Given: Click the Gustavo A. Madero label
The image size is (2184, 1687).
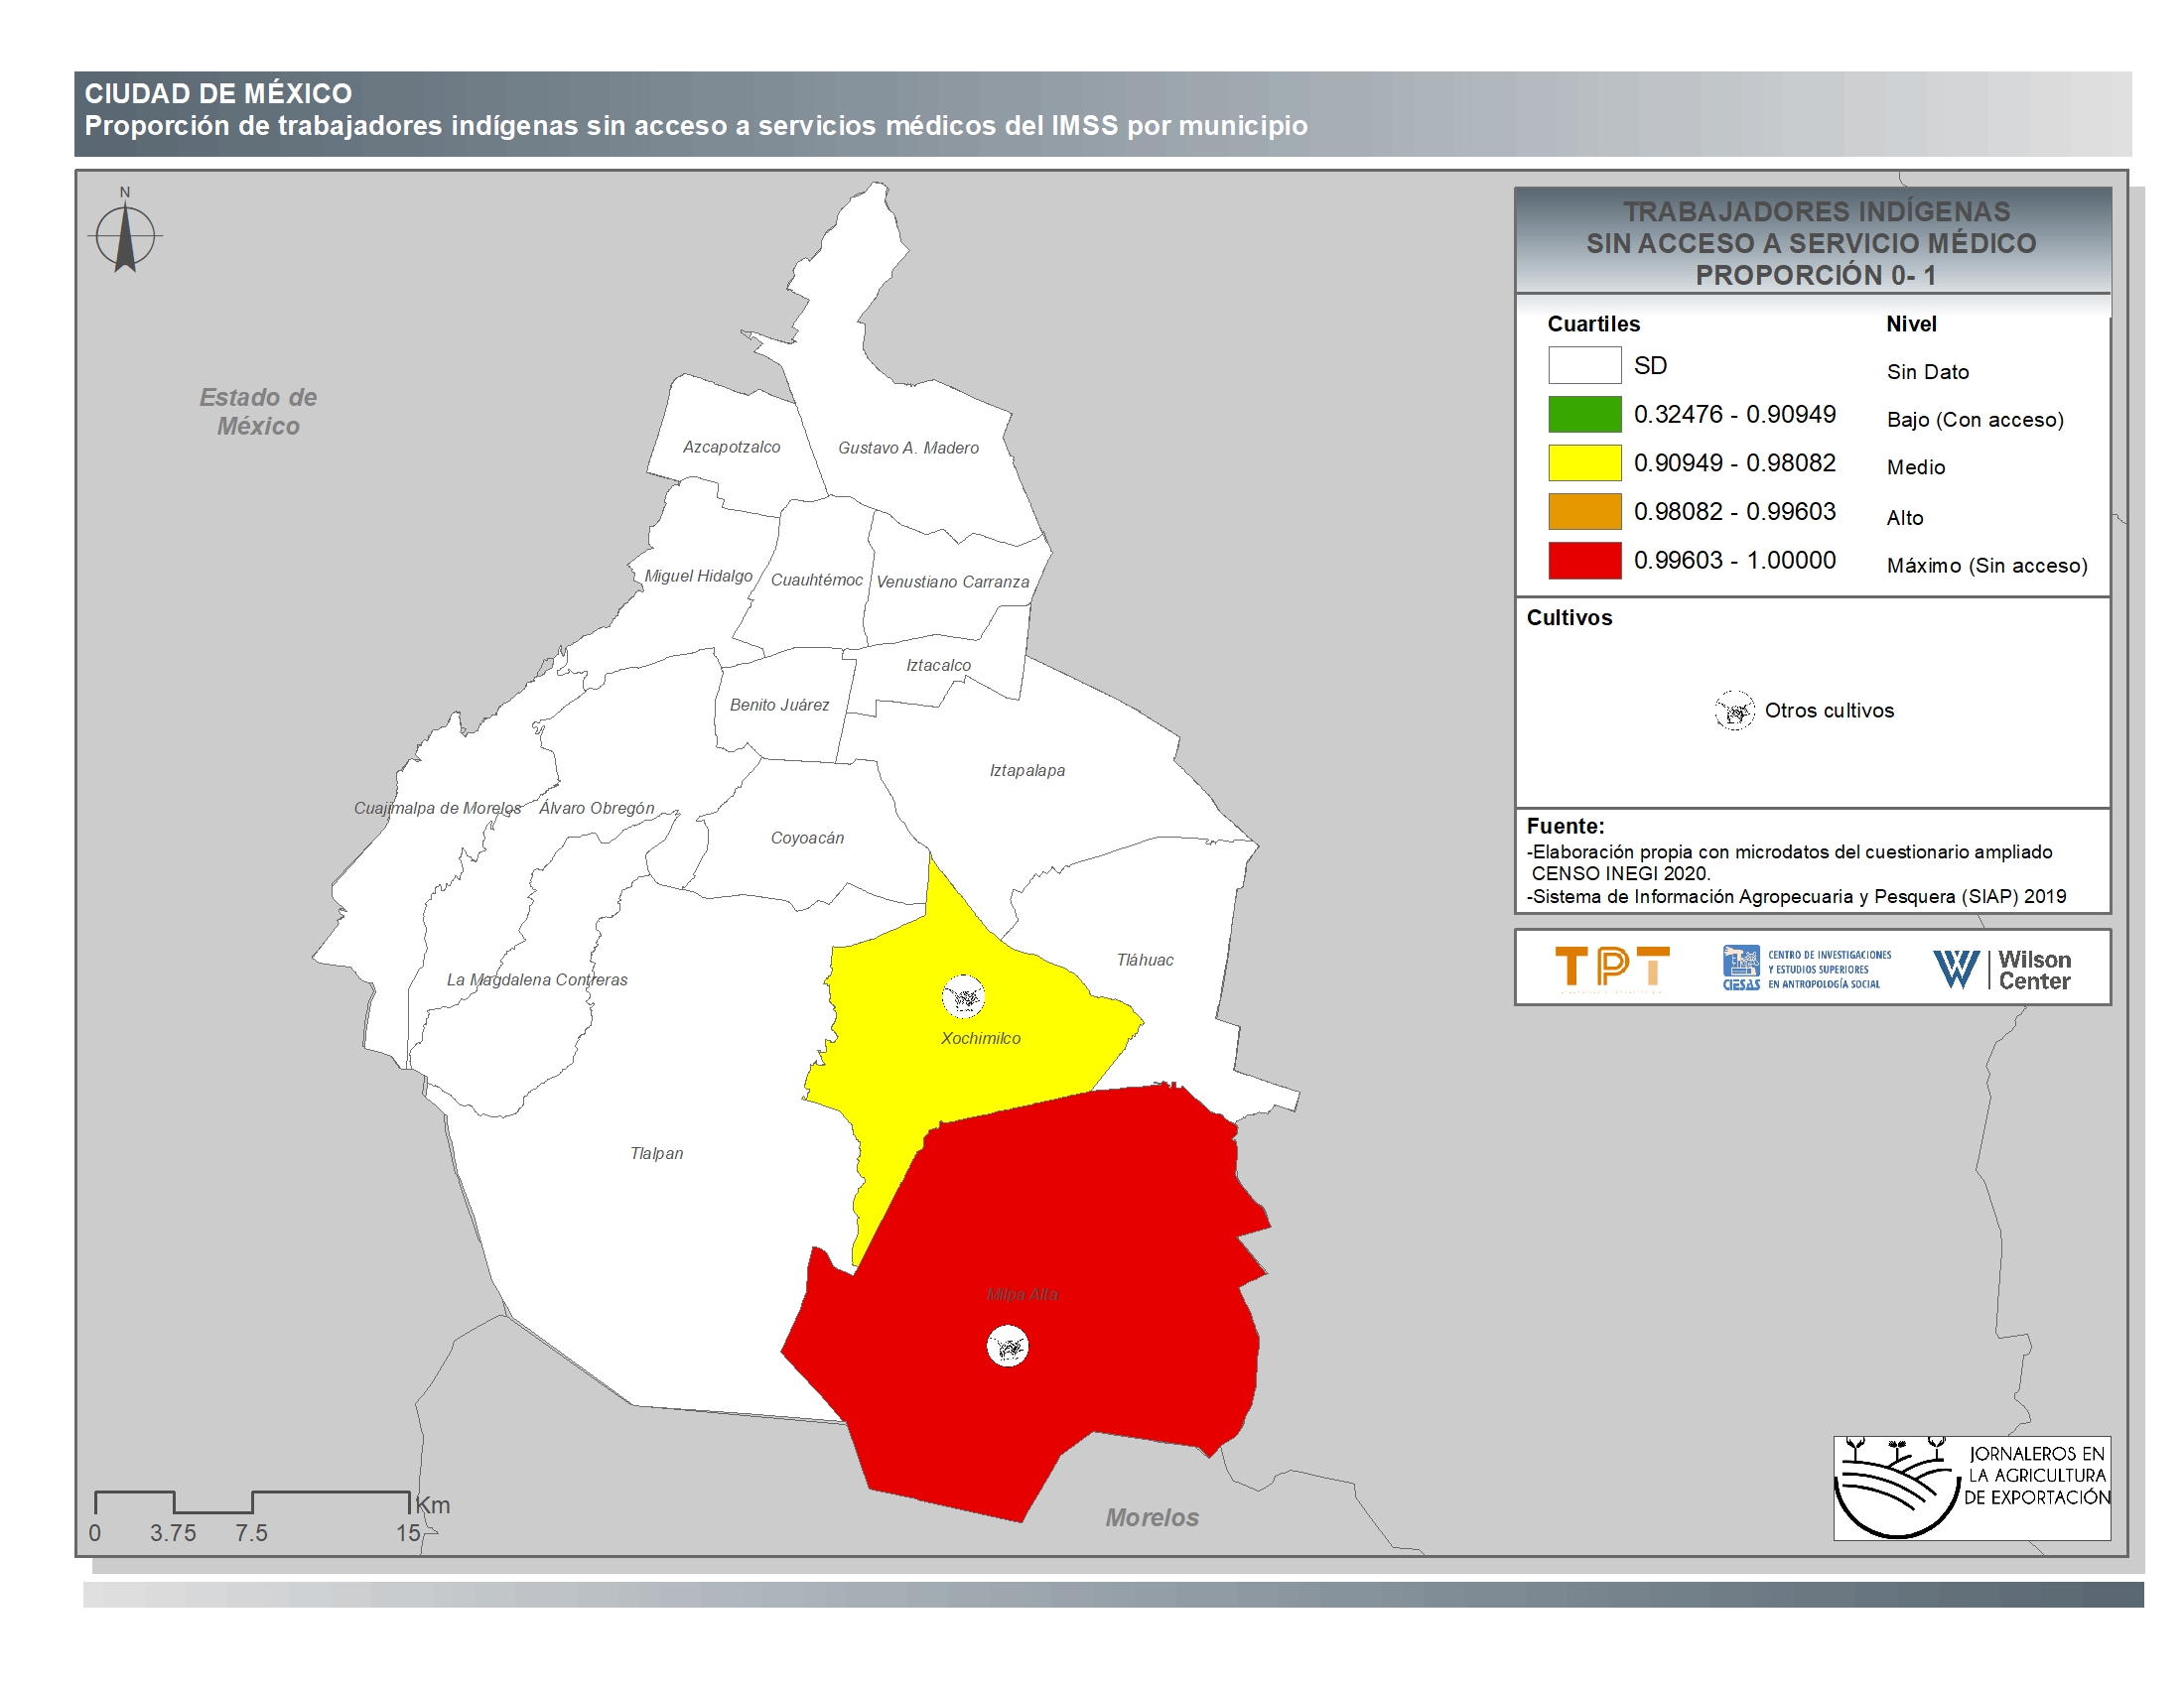Looking at the screenshot, I should 908,448.
